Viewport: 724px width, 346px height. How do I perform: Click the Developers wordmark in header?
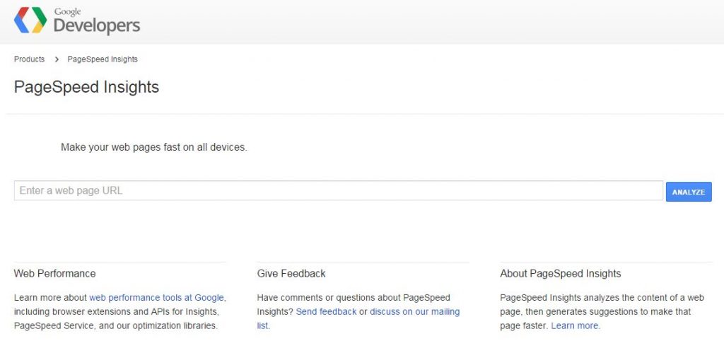tap(97, 26)
